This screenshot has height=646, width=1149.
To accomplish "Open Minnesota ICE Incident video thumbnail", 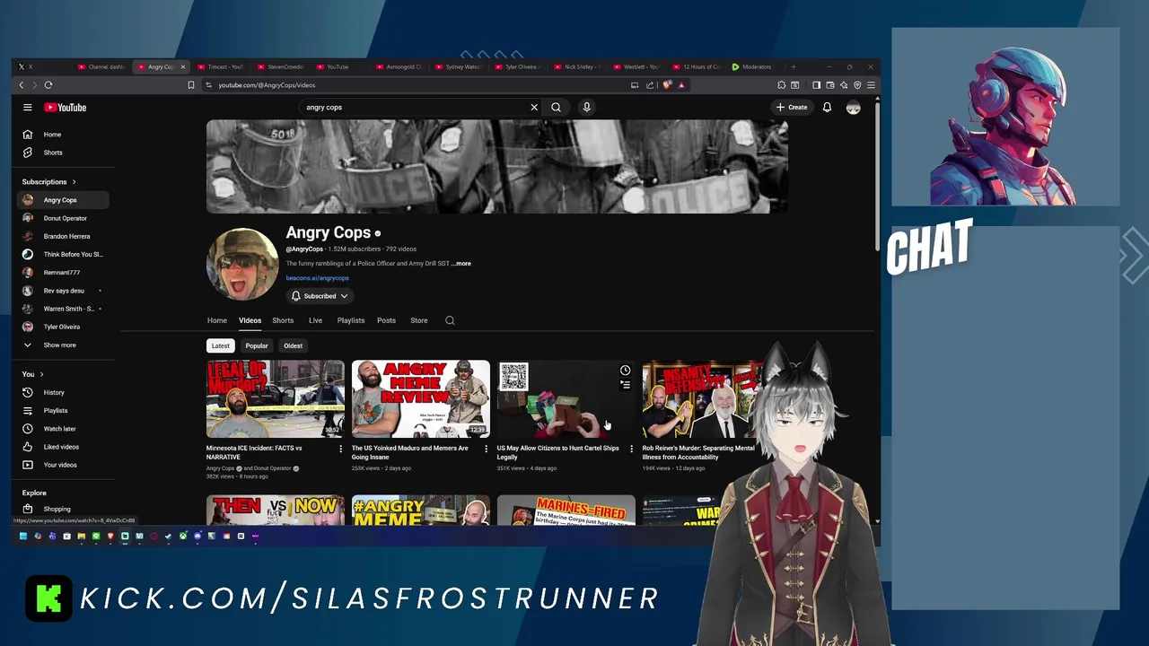I will point(275,399).
